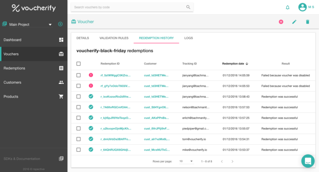This screenshot has height=172, width=319.
Task: Open redemption link r_kjtSpJR9YelTeqzO
Action: (x=116, y=118)
